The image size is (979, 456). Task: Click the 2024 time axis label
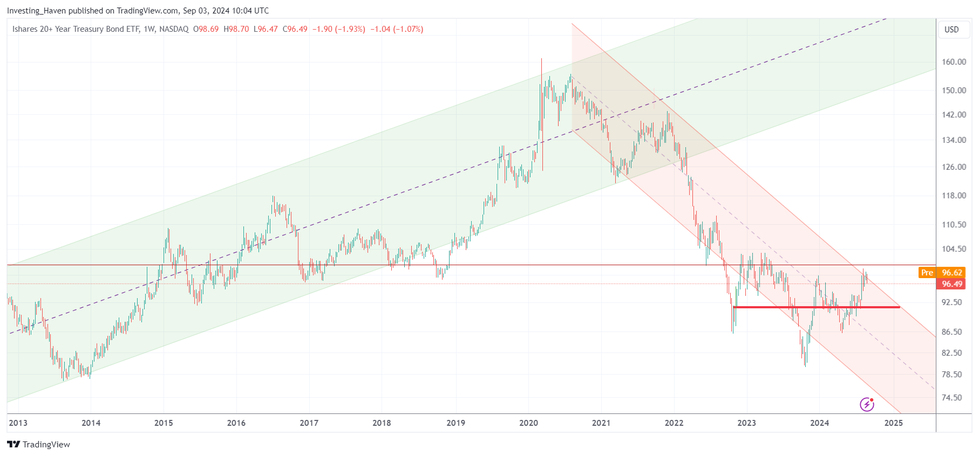pos(820,423)
